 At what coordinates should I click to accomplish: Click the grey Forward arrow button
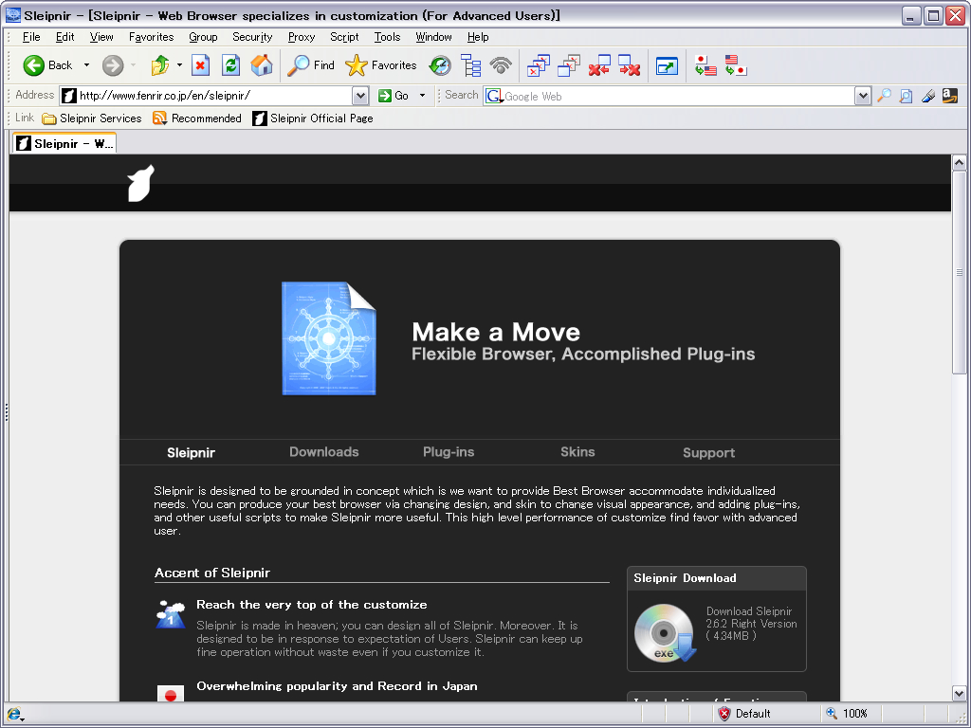click(x=113, y=65)
